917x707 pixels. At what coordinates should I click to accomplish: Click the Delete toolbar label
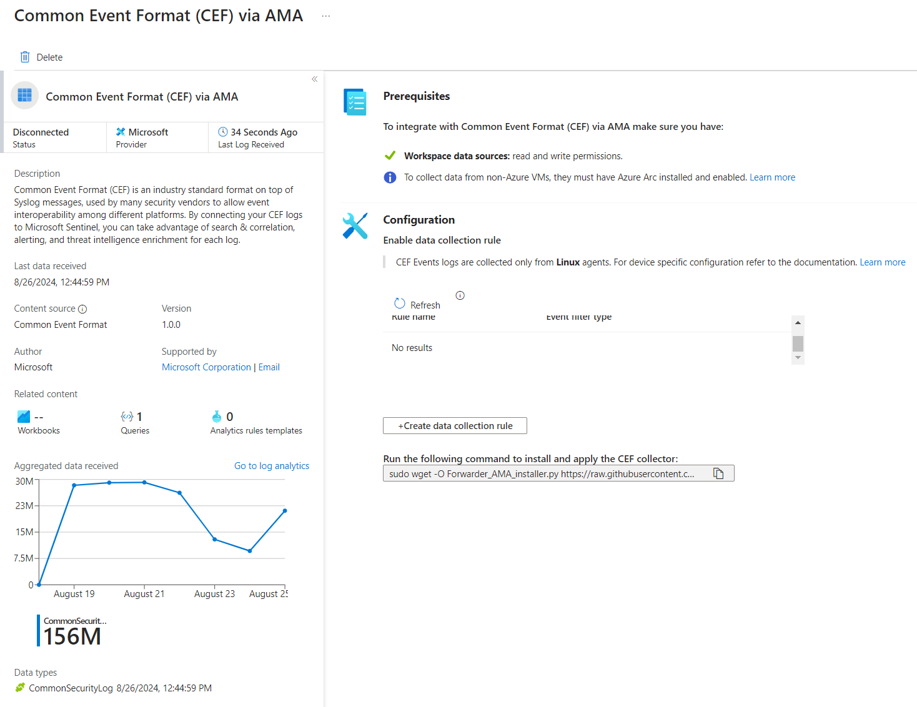point(49,57)
